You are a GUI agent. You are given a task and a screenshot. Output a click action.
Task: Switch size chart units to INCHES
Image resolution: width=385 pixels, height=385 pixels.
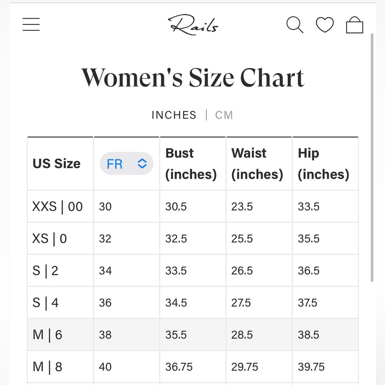click(x=174, y=115)
